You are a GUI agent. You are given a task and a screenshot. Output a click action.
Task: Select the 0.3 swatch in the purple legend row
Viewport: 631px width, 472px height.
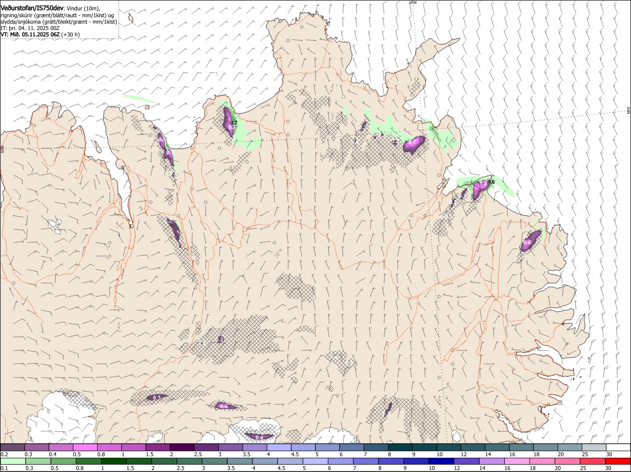37,447
